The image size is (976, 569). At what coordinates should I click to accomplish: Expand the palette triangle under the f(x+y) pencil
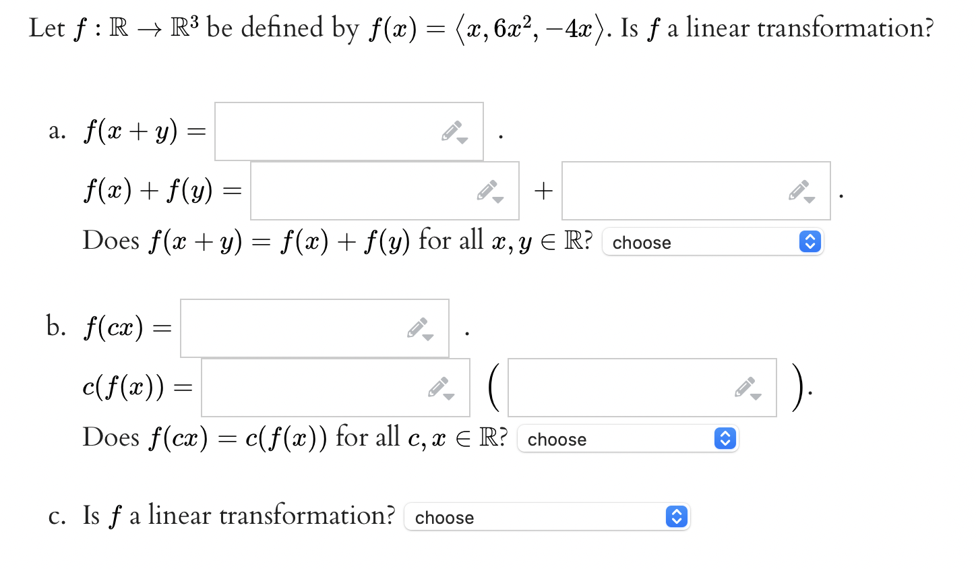click(x=462, y=140)
